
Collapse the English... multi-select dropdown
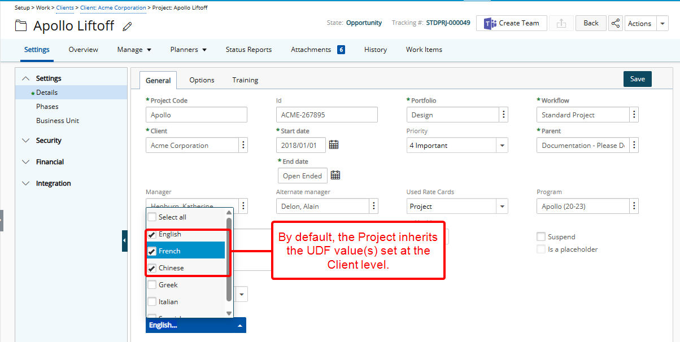(196, 325)
